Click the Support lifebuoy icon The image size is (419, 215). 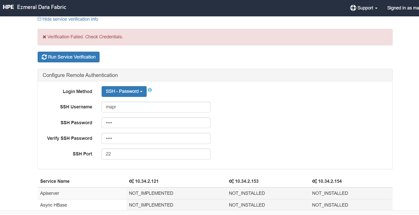[x=353, y=8]
